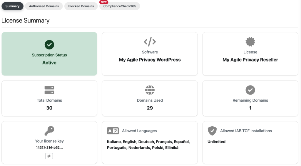Viewport: 301px width, 166px height.
Task: Open the Summary tab
Action: coord(12,6)
